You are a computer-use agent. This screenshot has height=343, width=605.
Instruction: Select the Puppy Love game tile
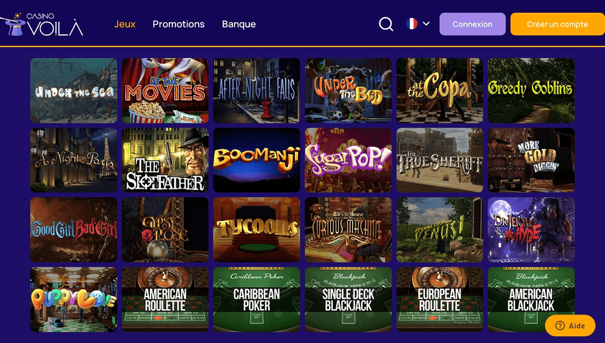pyautogui.click(x=74, y=300)
